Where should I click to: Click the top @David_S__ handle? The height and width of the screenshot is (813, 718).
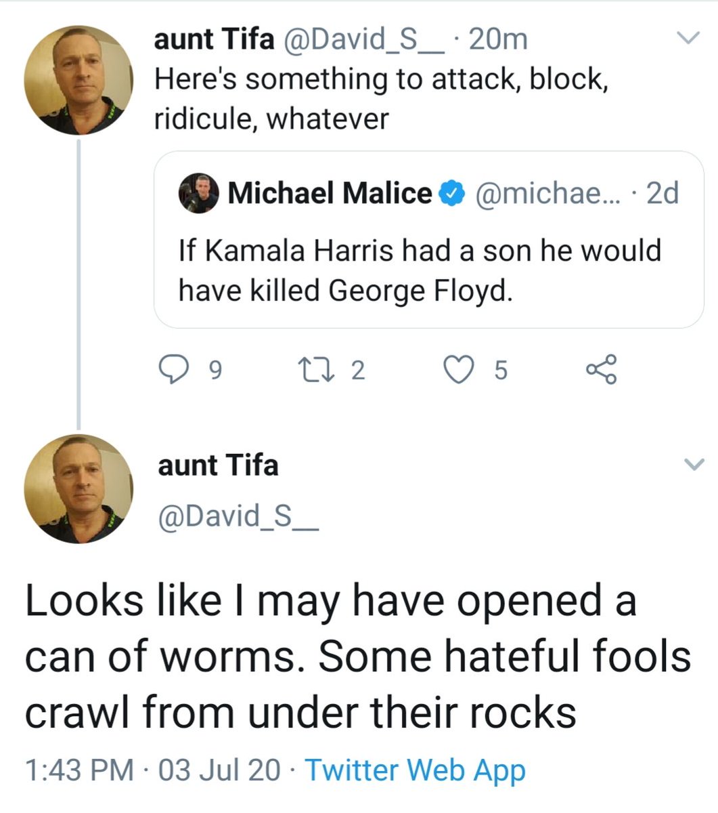pos(364,40)
